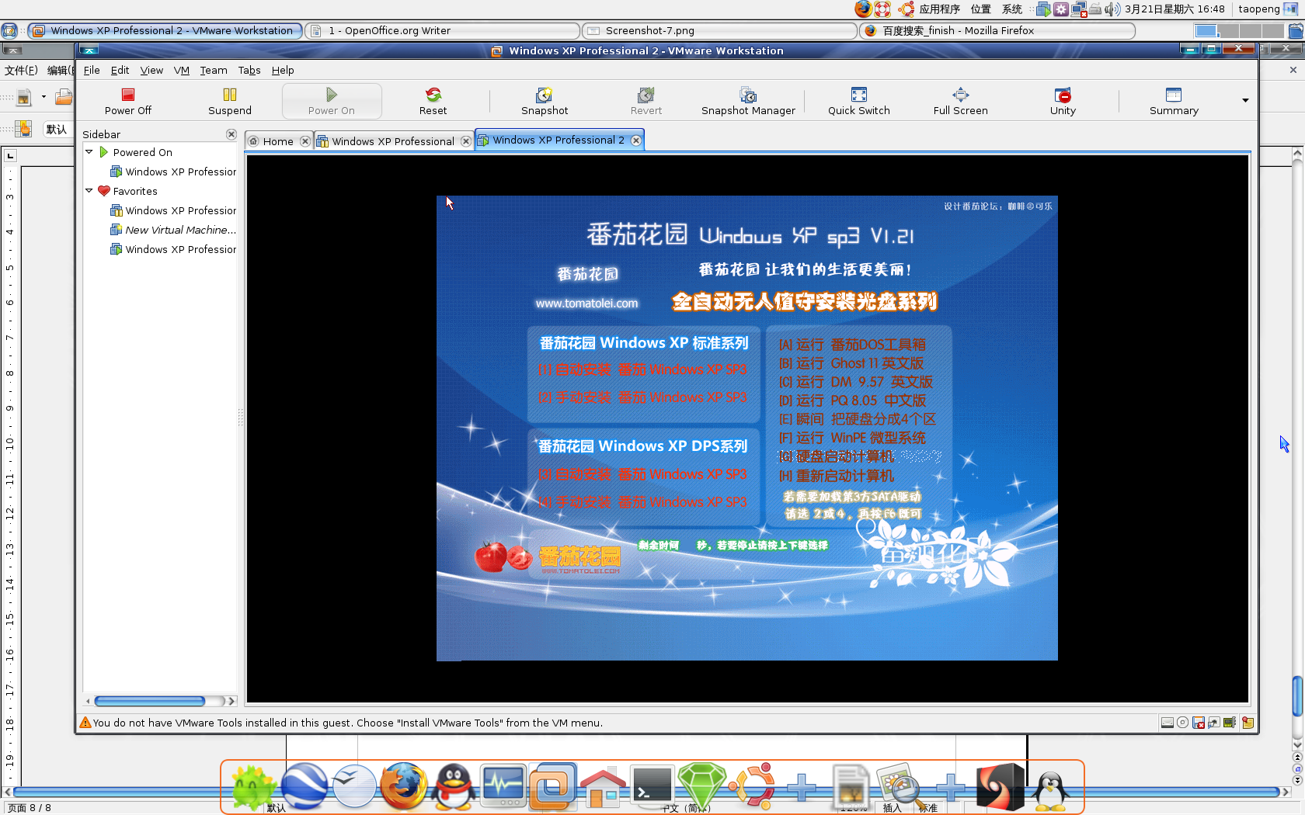Open the toolbar overflow dropdown arrow
This screenshot has height=815, width=1305.
1245,100
